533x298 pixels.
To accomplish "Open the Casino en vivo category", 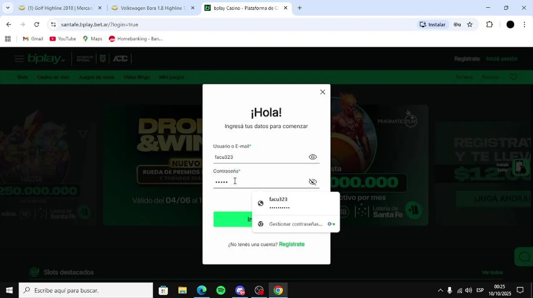I will tap(53, 77).
